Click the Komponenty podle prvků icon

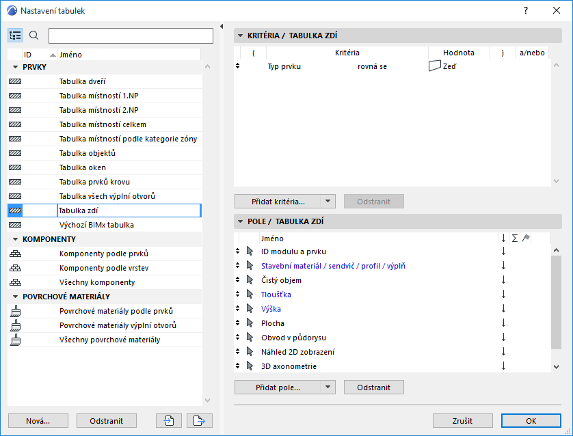15,254
